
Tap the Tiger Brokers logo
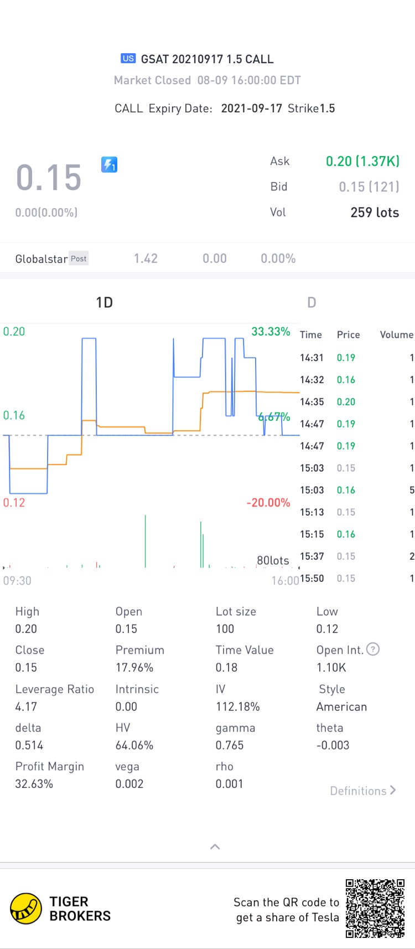[x=26, y=909]
